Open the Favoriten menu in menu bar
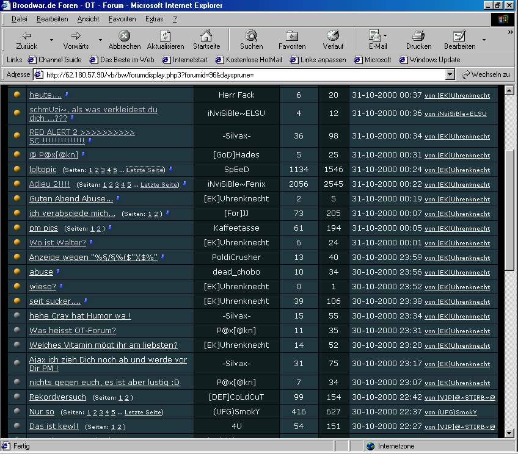The image size is (518, 454). point(122,19)
